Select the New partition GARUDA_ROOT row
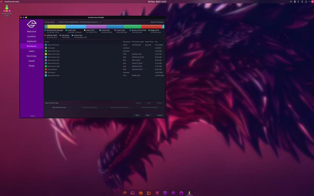The image size is (314, 196). pos(104,69)
